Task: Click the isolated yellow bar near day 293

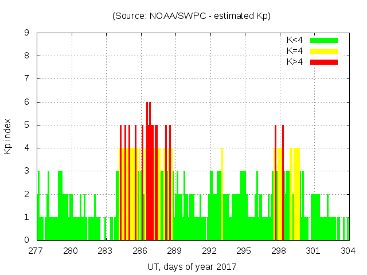Action: tap(222, 195)
